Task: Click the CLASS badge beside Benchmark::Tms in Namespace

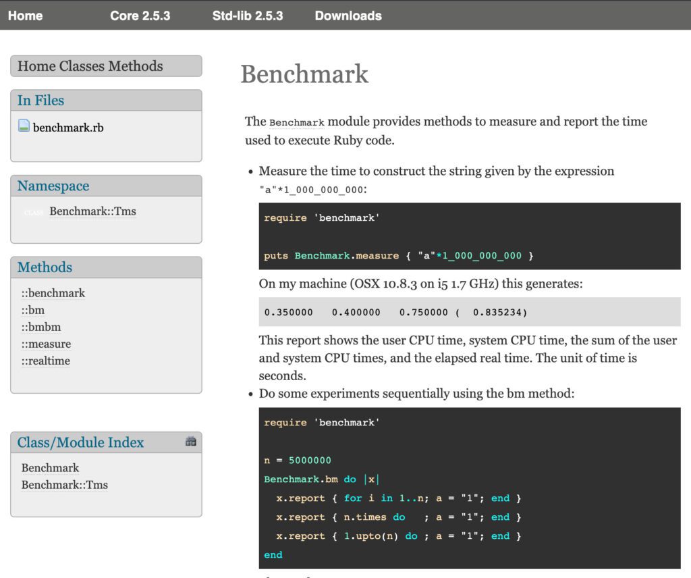Action: coord(34,212)
